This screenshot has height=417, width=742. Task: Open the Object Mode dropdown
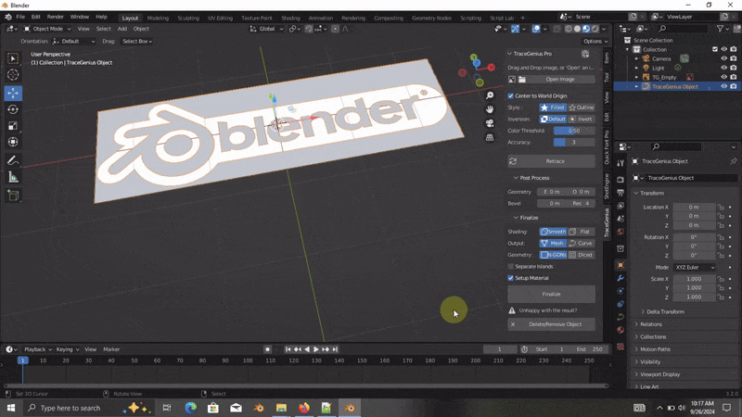pyautogui.click(x=47, y=29)
